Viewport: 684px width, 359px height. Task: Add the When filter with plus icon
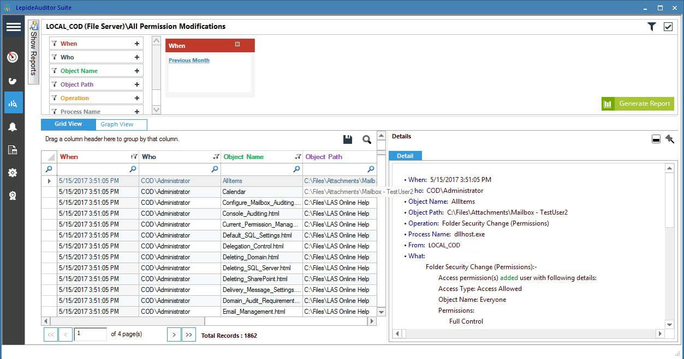click(x=137, y=44)
